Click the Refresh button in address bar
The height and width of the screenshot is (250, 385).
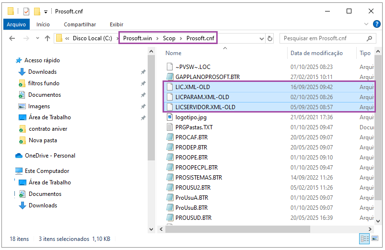point(269,38)
